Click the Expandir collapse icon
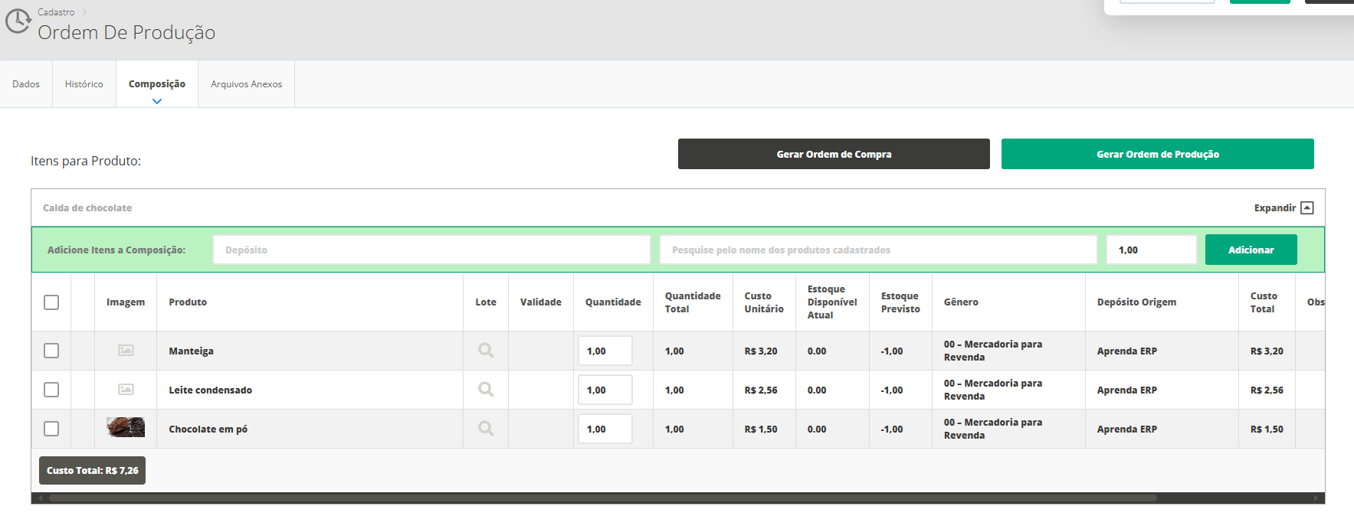1354x516 pixels. 1307,208
